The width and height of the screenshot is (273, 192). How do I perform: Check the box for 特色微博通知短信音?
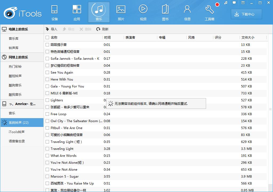tap(47, 51)
